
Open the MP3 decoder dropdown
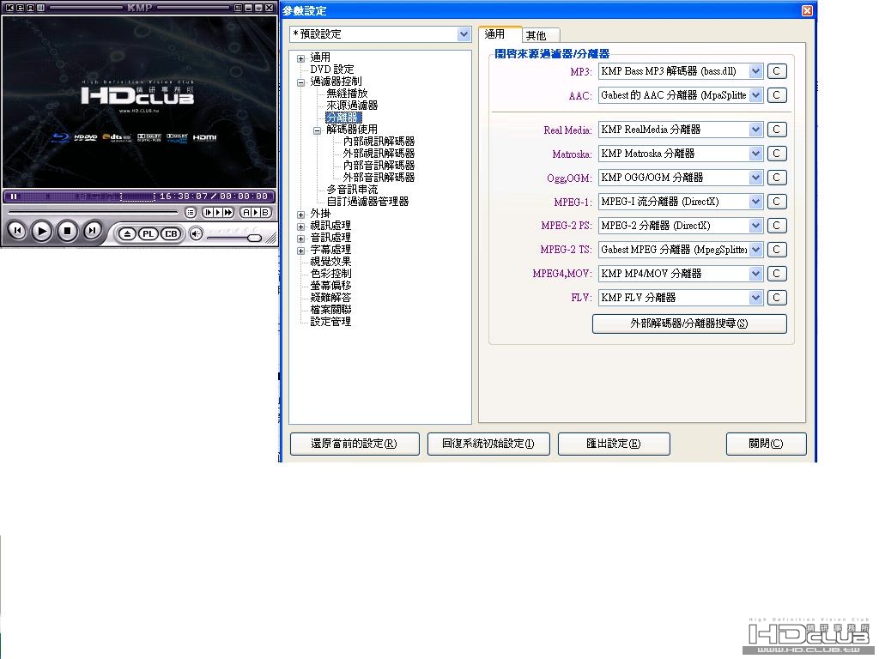coord(755,71)
